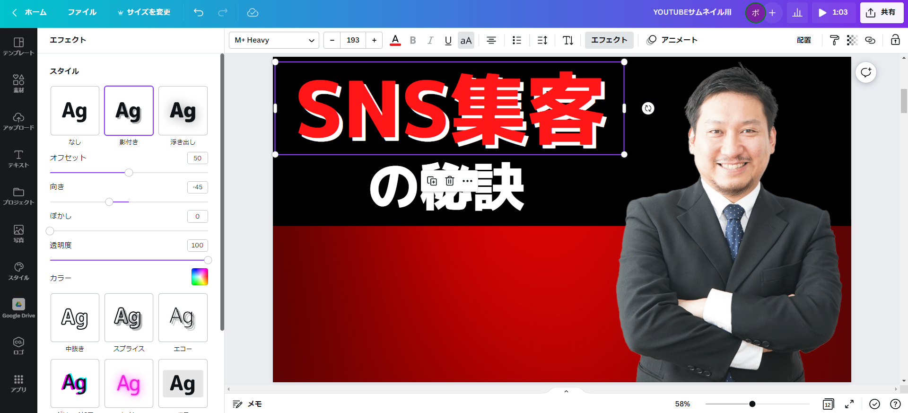Click the bulleted list icon
Screen dimensions: 908x413
pyautogui.click(x=516, y=40)
